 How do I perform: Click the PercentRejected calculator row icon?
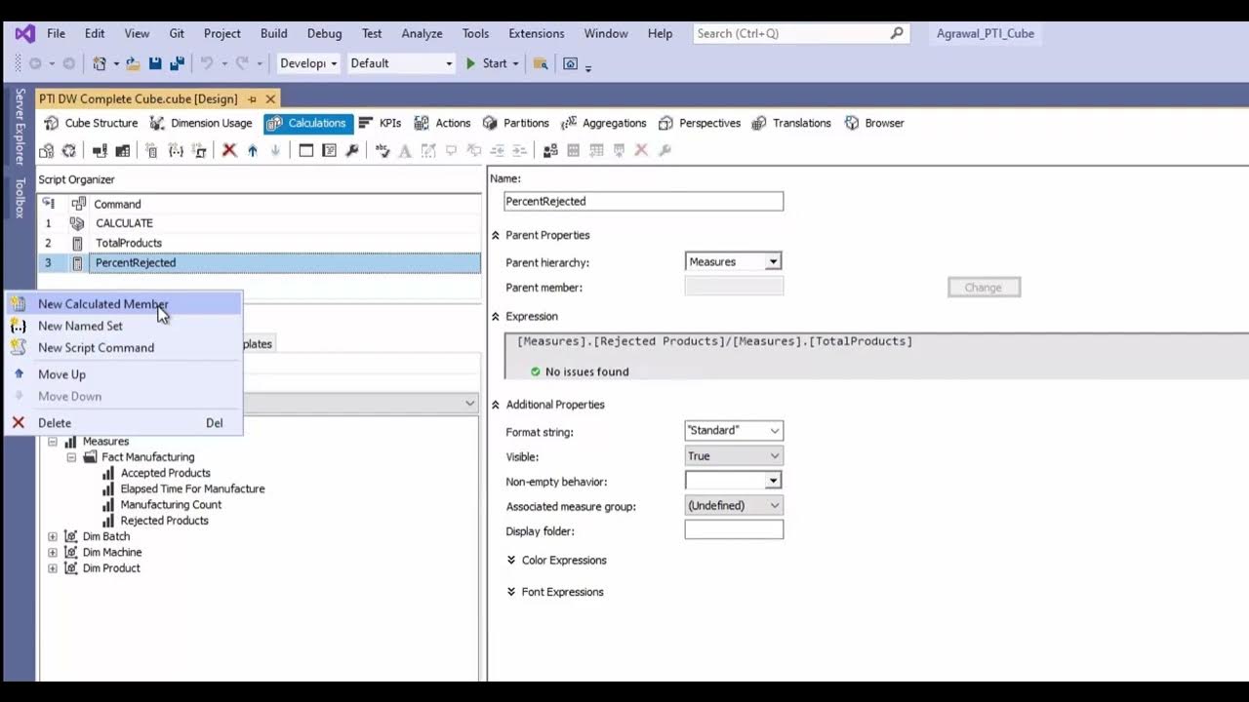point(77,262)
